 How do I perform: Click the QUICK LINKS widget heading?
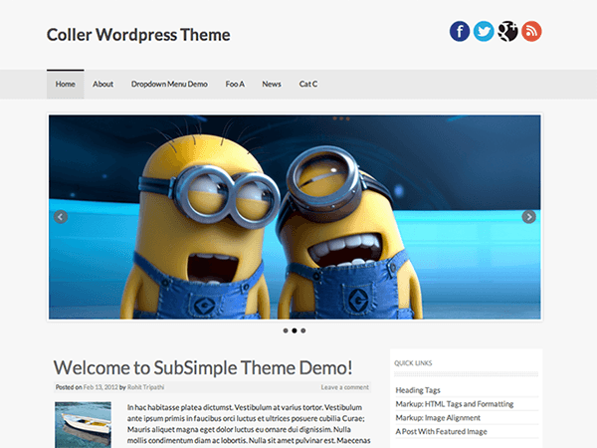(413, 363)
